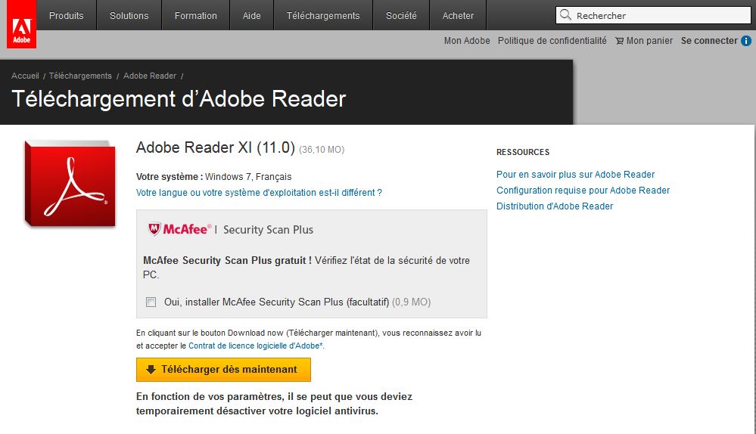Screen dimensions: 756x434
Task: Click the shopping cart icon
Action: pos(620,41)
